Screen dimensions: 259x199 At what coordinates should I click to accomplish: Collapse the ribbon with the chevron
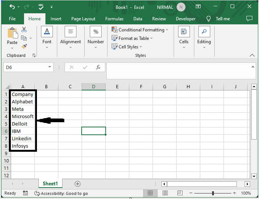tap(252, 55)
